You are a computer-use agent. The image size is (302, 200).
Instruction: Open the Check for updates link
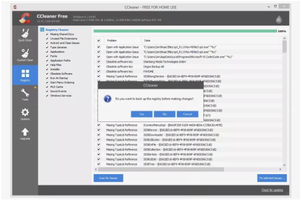point(272,190)
